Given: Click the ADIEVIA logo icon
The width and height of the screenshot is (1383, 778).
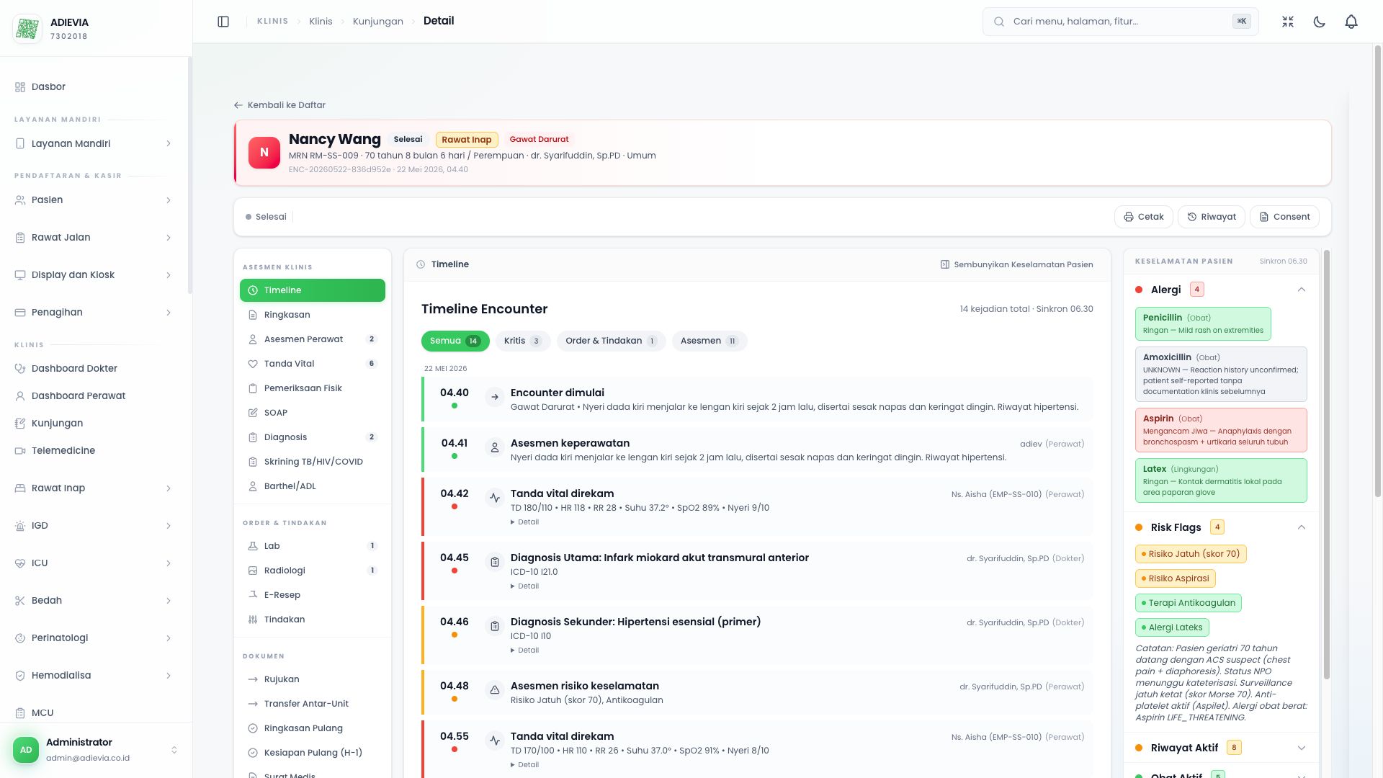Looking at the screenshot, I should pos(27,29).
